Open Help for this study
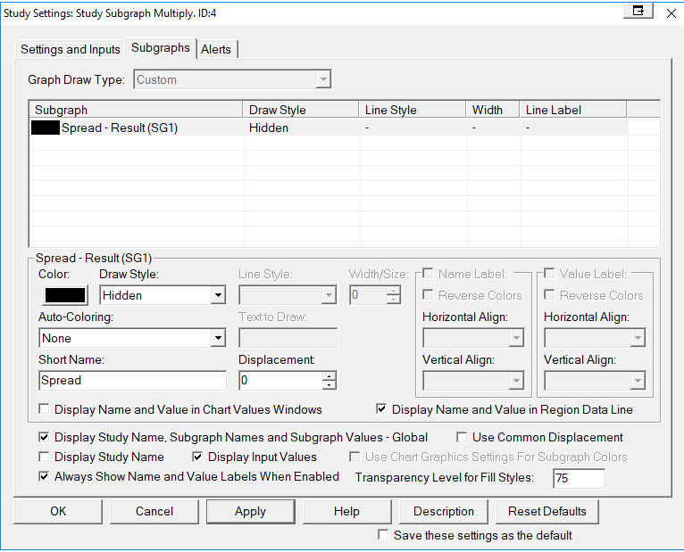This screenshot has width=684, height=552. click(346, 511)
